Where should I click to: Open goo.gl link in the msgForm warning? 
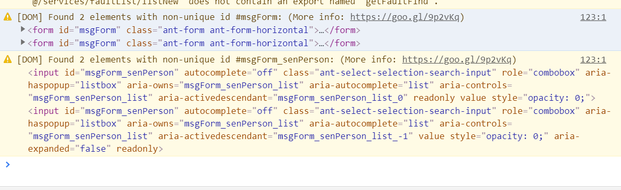(x=404, y=17)
